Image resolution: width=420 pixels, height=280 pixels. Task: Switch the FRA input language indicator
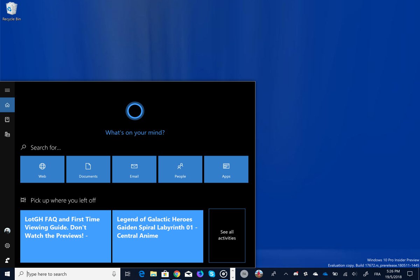point(377,274)
